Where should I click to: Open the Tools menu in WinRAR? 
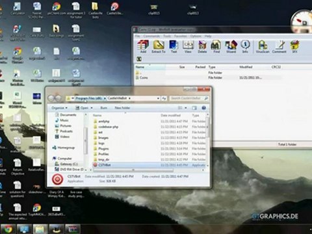167,36
